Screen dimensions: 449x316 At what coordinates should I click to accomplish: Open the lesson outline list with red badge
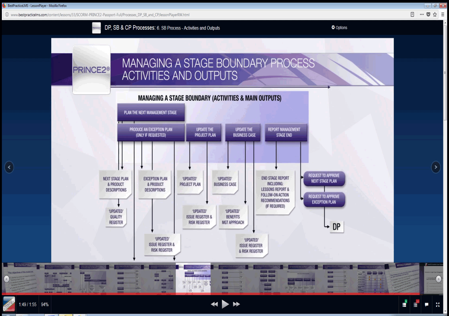click(x=415, y=304)
